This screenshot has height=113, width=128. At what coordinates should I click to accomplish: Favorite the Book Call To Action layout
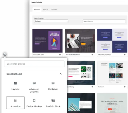click(x=60, y=55)
